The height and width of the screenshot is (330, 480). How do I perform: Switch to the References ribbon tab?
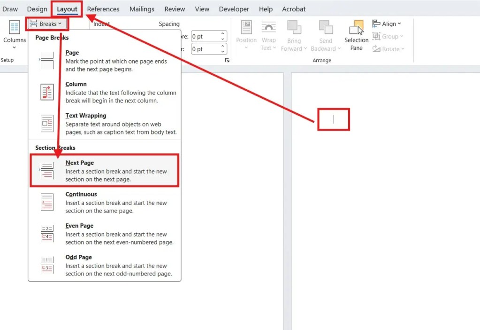pyautogui.click(x=103, y=8)
